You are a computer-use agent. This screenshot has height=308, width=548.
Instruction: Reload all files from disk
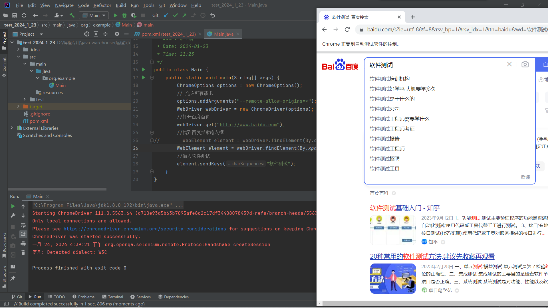24,15
